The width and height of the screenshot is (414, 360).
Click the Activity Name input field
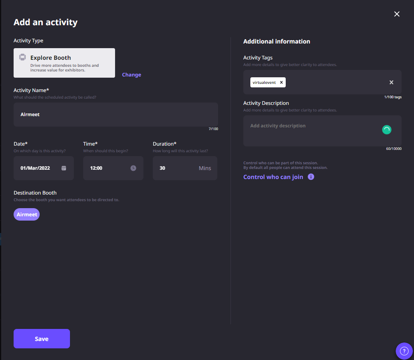(115, 115)
